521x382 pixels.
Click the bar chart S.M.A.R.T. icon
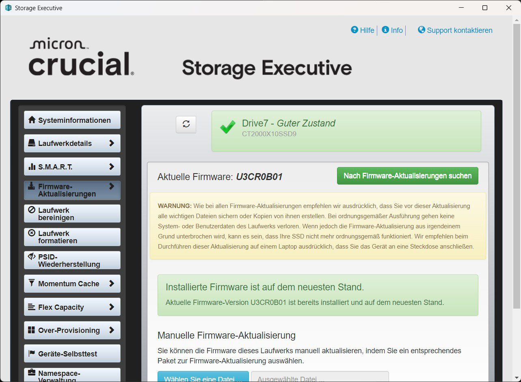(32, 167)
